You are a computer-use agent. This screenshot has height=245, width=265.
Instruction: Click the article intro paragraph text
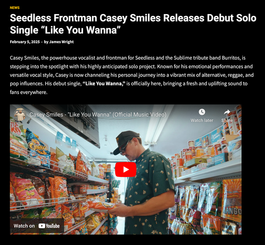click(x=132, y=75)
